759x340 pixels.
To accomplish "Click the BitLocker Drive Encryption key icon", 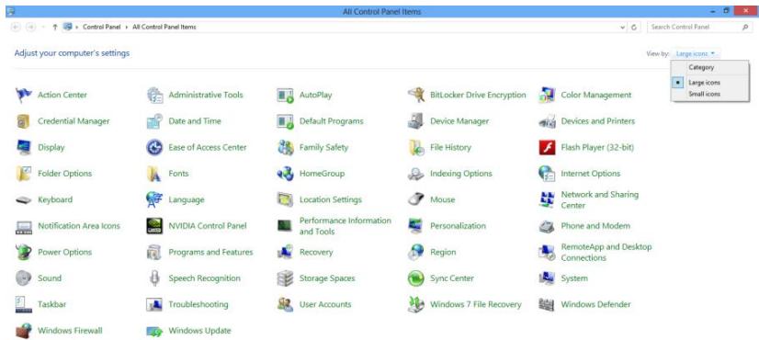I will click(416, 95).
